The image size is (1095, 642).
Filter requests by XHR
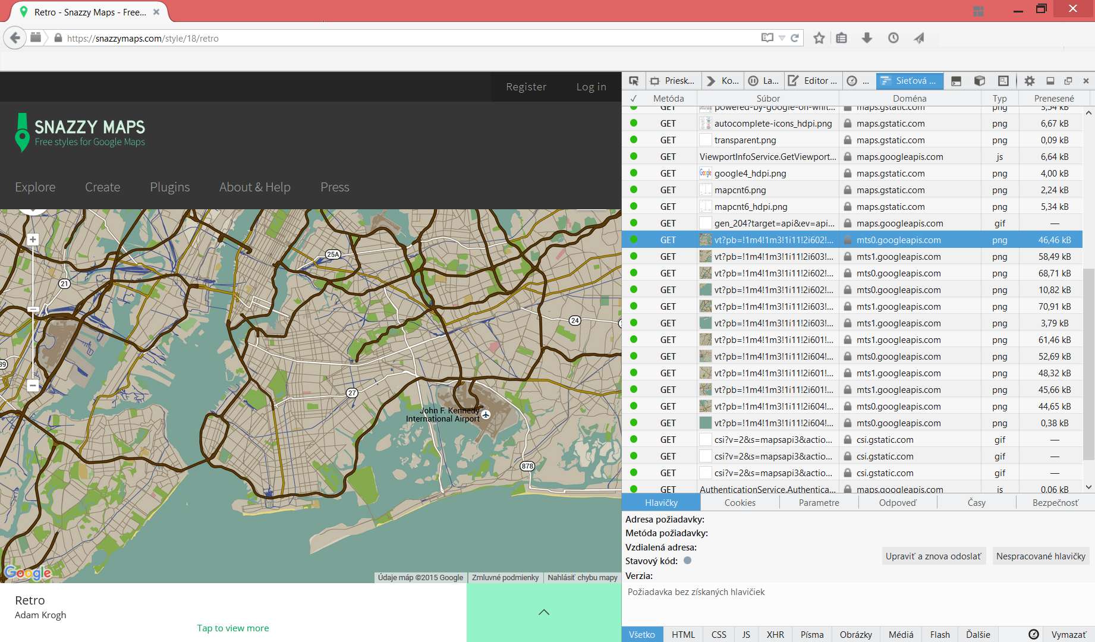click(x=775, y=634)
